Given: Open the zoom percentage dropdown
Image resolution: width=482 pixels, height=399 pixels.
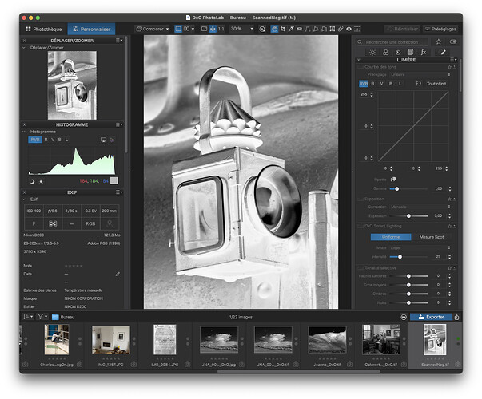Looking at the screenshot, I should pyautogui.click(x=242, y=29).
